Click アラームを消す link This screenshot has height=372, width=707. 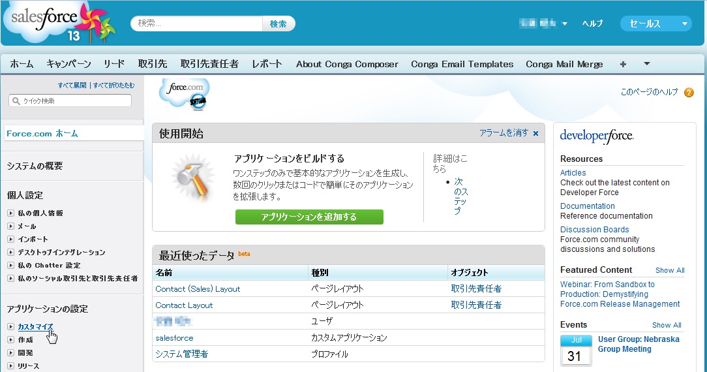pos(504,133)
